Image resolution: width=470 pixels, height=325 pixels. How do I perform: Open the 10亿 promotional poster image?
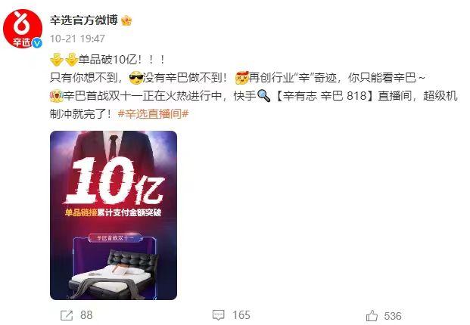pyautogui.click(x=114, y=215)
